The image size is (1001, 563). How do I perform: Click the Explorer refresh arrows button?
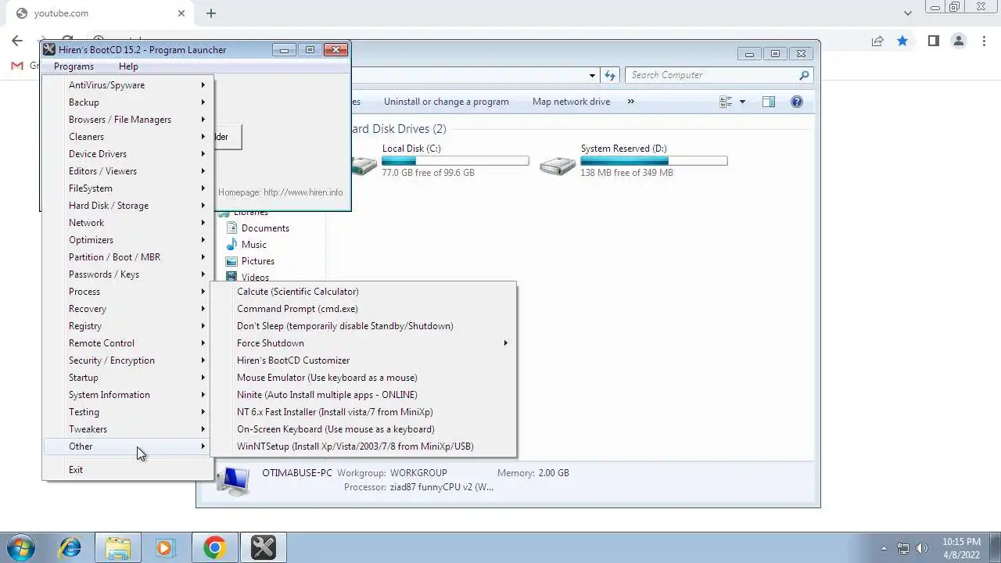pos(610,75)
